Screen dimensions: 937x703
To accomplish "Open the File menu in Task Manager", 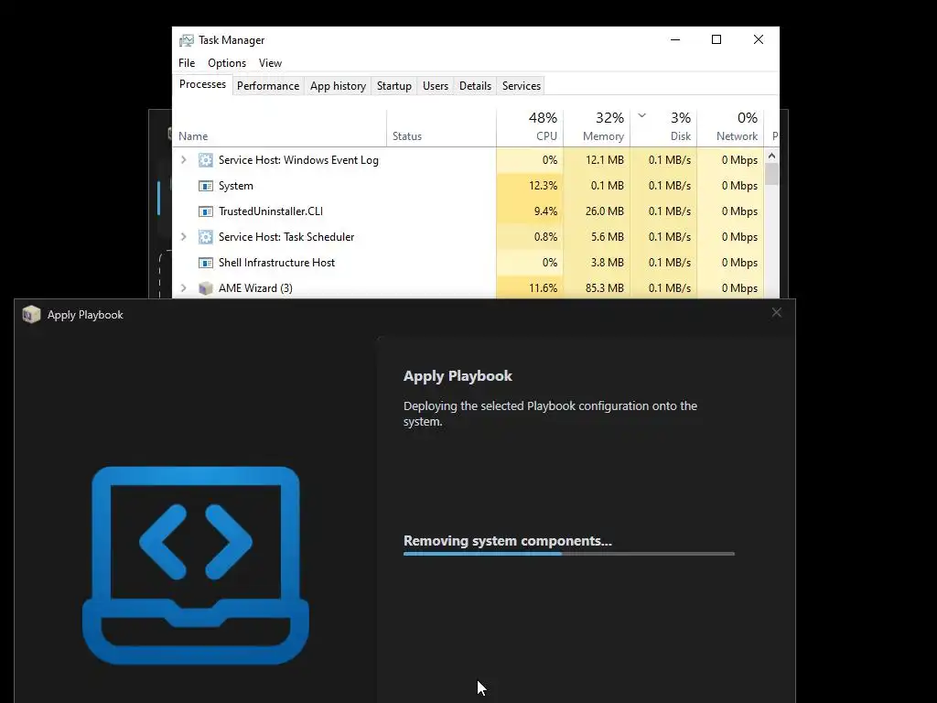I will click(x=187, y=63).
